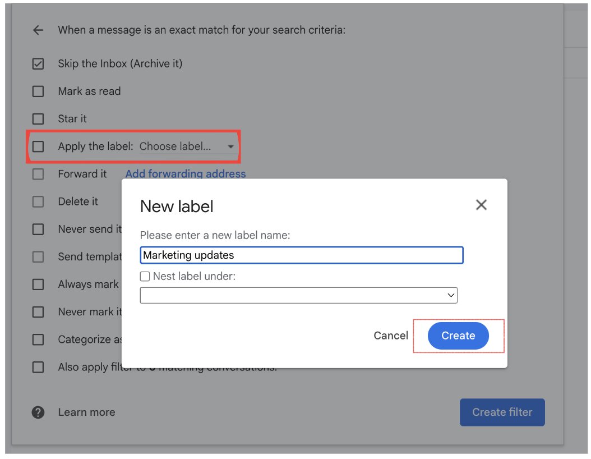Check the Forward it option
The image size is (591, 459).
(x=38, y=173)
